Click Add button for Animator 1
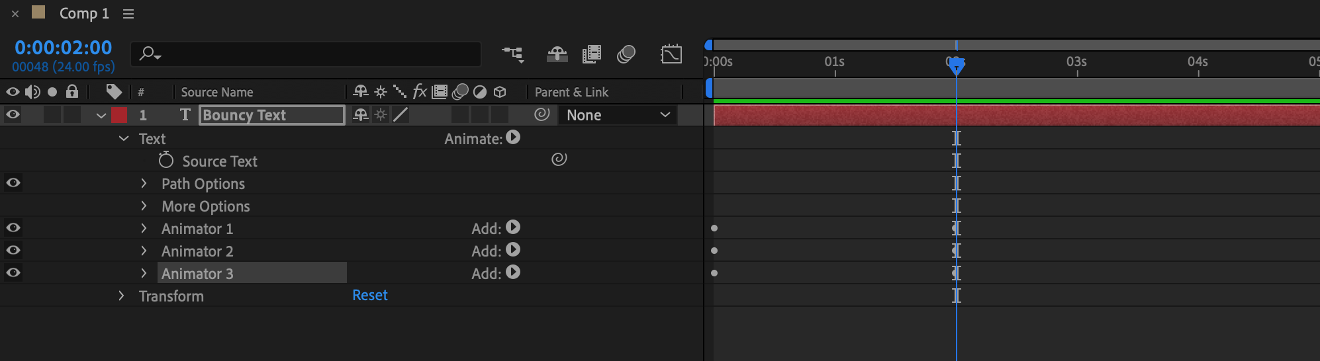Screen dimensions: 1320x361 513,227
